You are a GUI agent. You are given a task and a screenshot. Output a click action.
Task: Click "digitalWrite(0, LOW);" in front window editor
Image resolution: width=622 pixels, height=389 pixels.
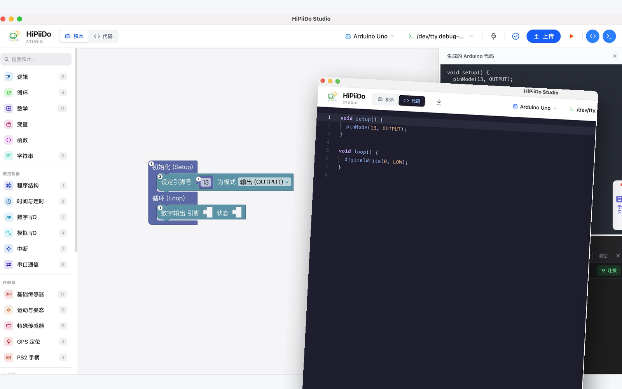point(376,161)
